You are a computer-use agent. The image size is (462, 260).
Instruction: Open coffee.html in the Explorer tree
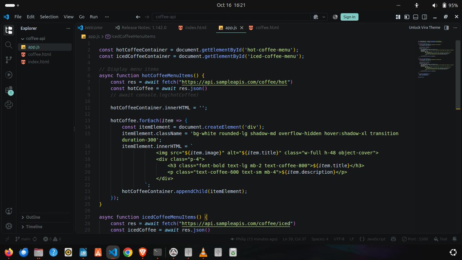pyautogui.click(x=39, y=54)
